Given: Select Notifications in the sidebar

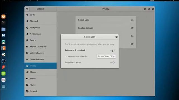Looking at the screenshot, I should (x=41, y=34).
